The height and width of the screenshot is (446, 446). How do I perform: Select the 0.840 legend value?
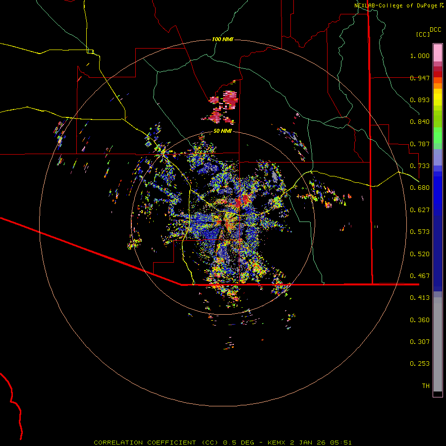point(420,122)
